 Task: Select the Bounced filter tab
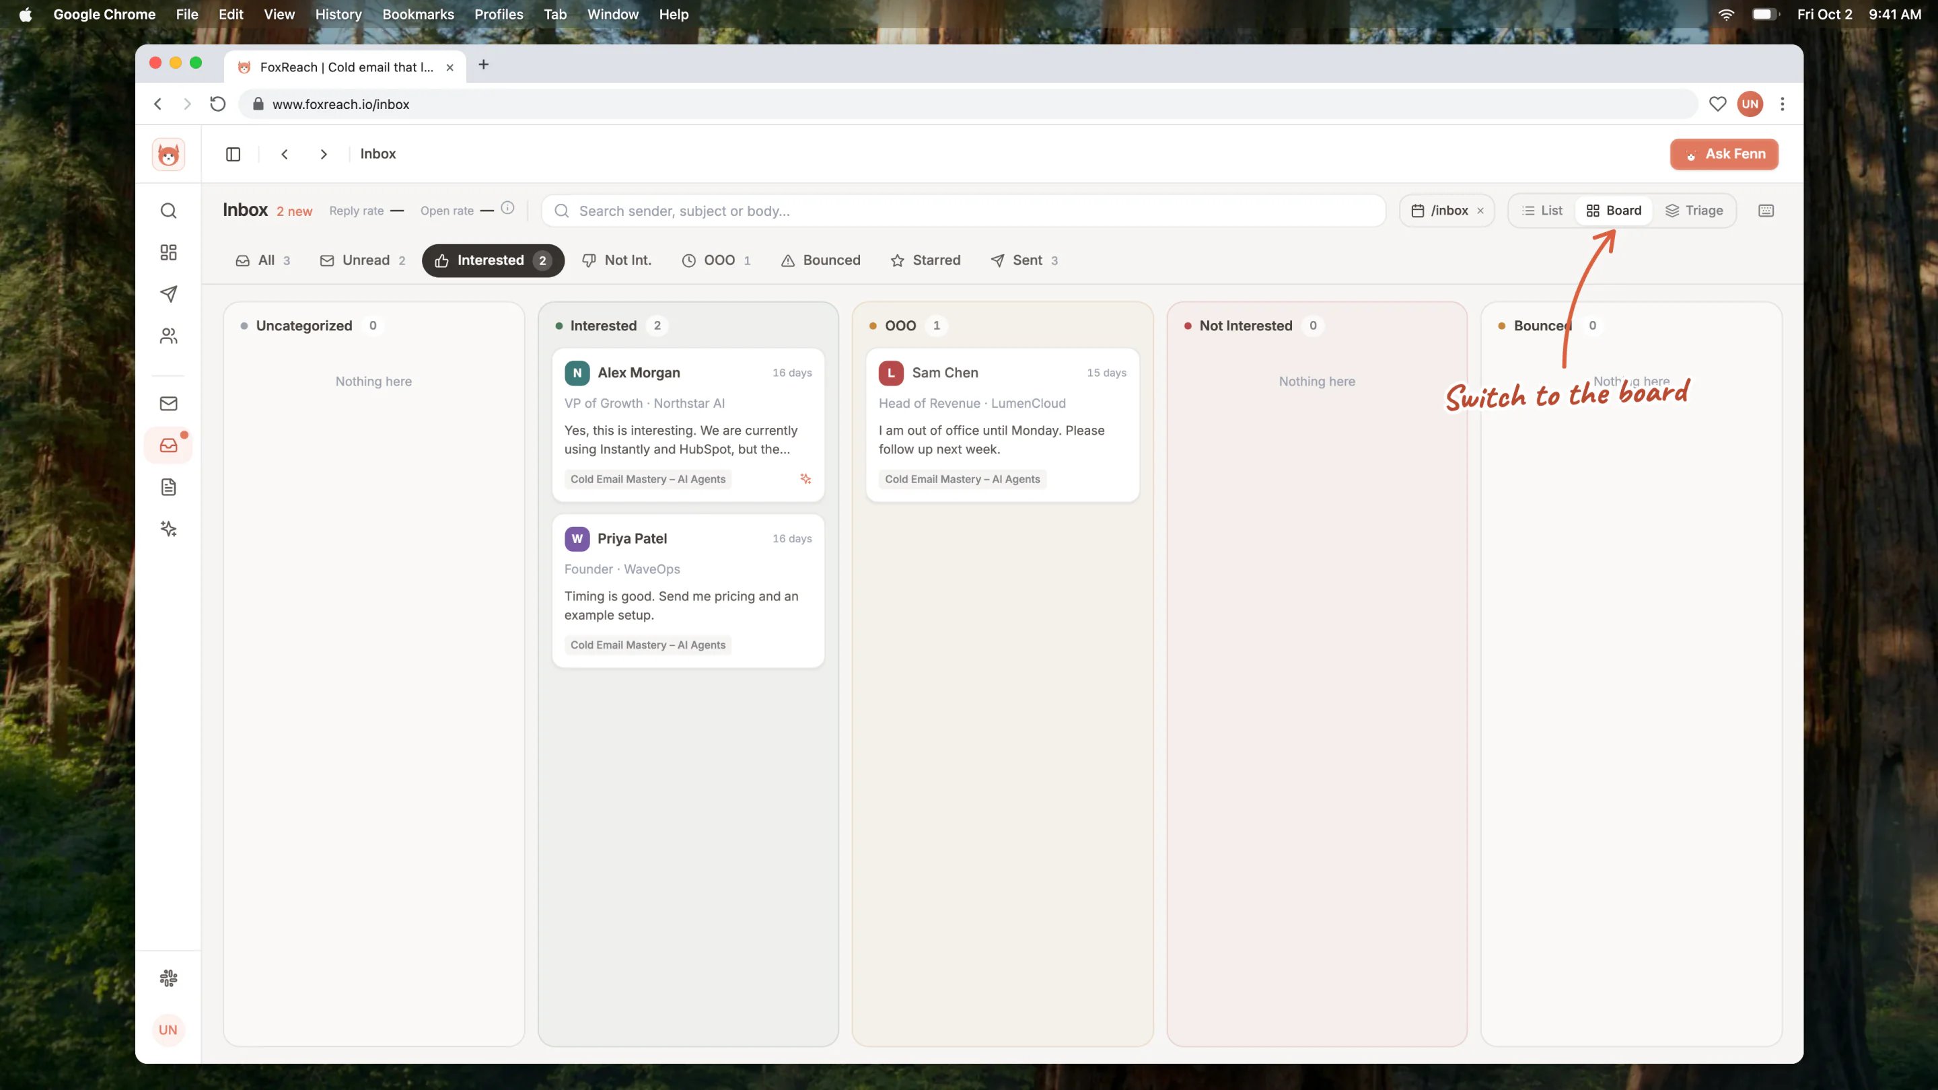(x=821, y=260)
